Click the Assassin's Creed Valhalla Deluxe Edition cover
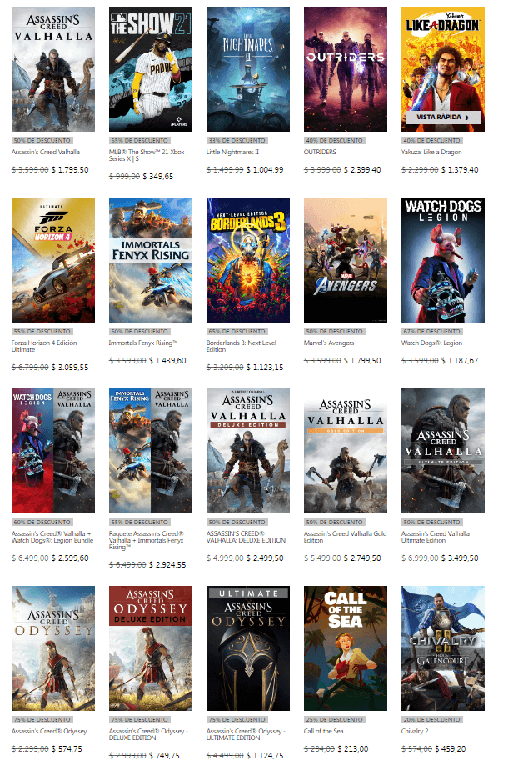 click(248, 451)
